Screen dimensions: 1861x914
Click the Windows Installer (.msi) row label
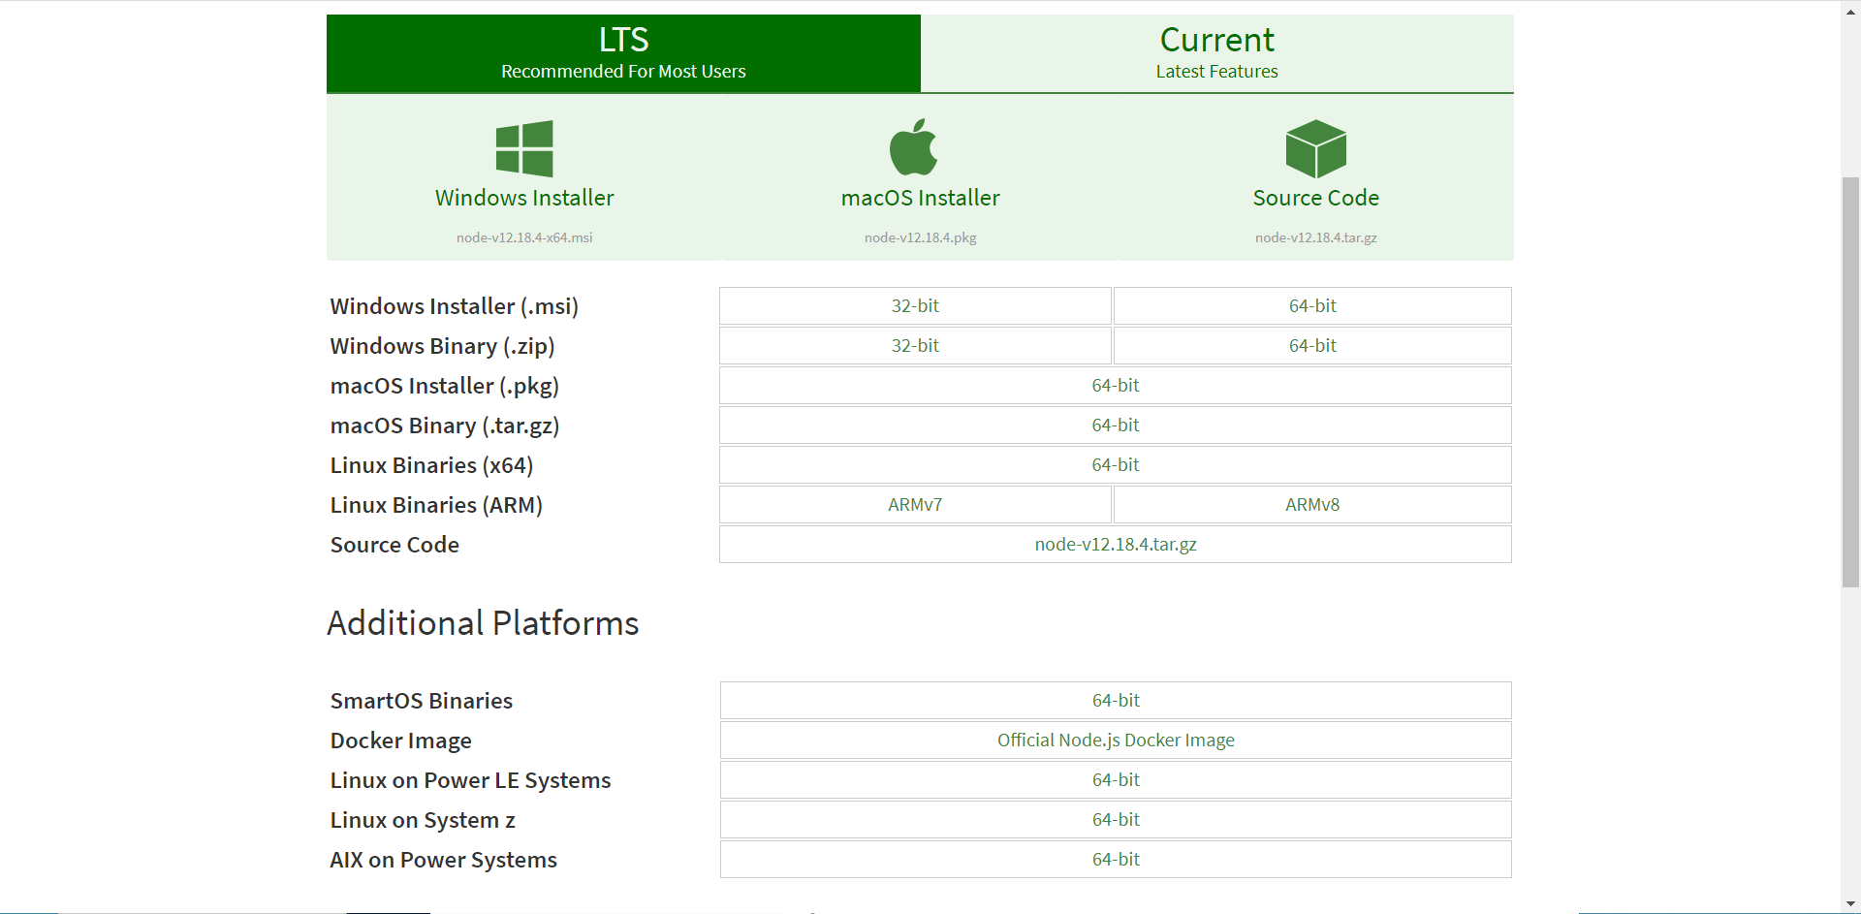(x=454, y=306)
